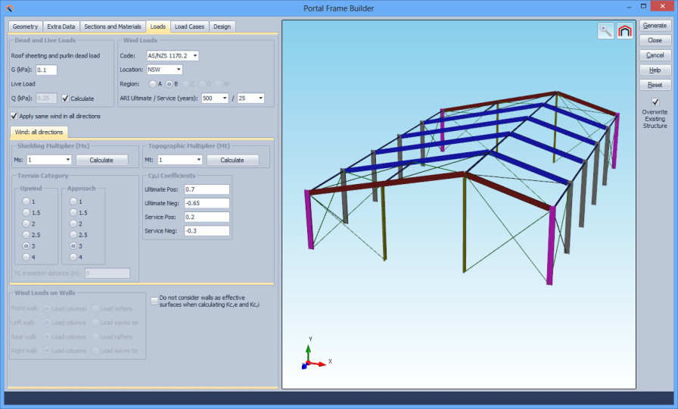The height and width of the screenshot is (409, 678).
Task: Click the XYZ axis gizmo in viewport
Action: point(310,358)
